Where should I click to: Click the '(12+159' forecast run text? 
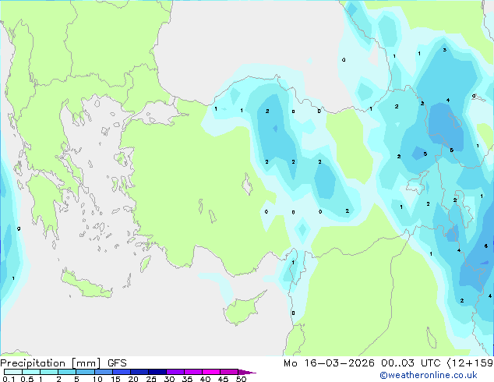[470, 363]
